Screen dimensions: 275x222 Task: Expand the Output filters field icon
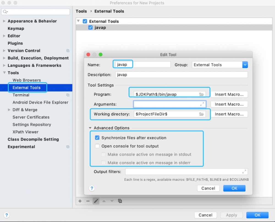pos(244,172)
